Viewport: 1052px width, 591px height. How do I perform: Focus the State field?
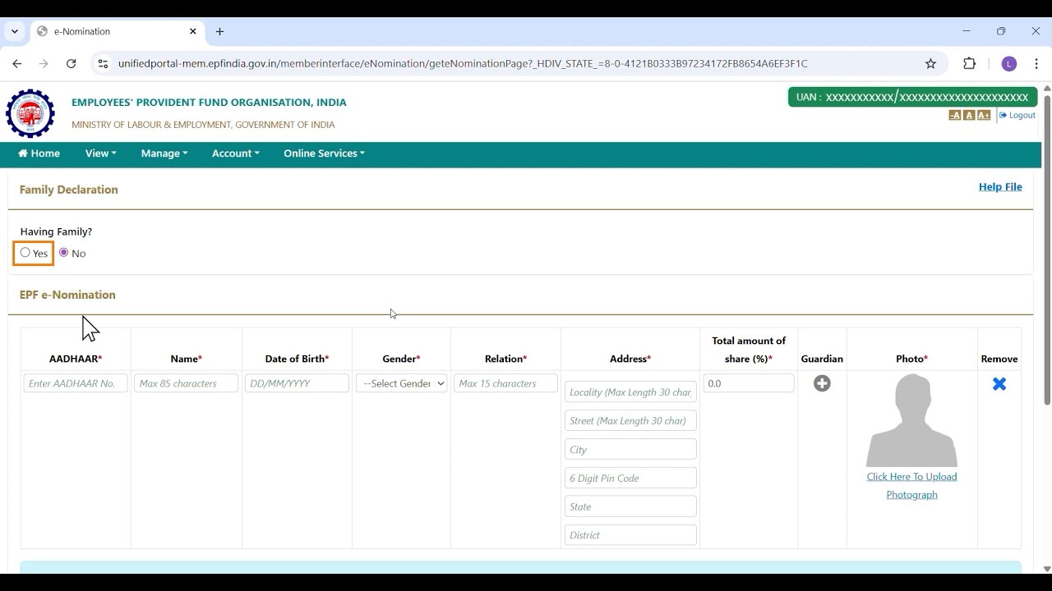tap(630, 506)
